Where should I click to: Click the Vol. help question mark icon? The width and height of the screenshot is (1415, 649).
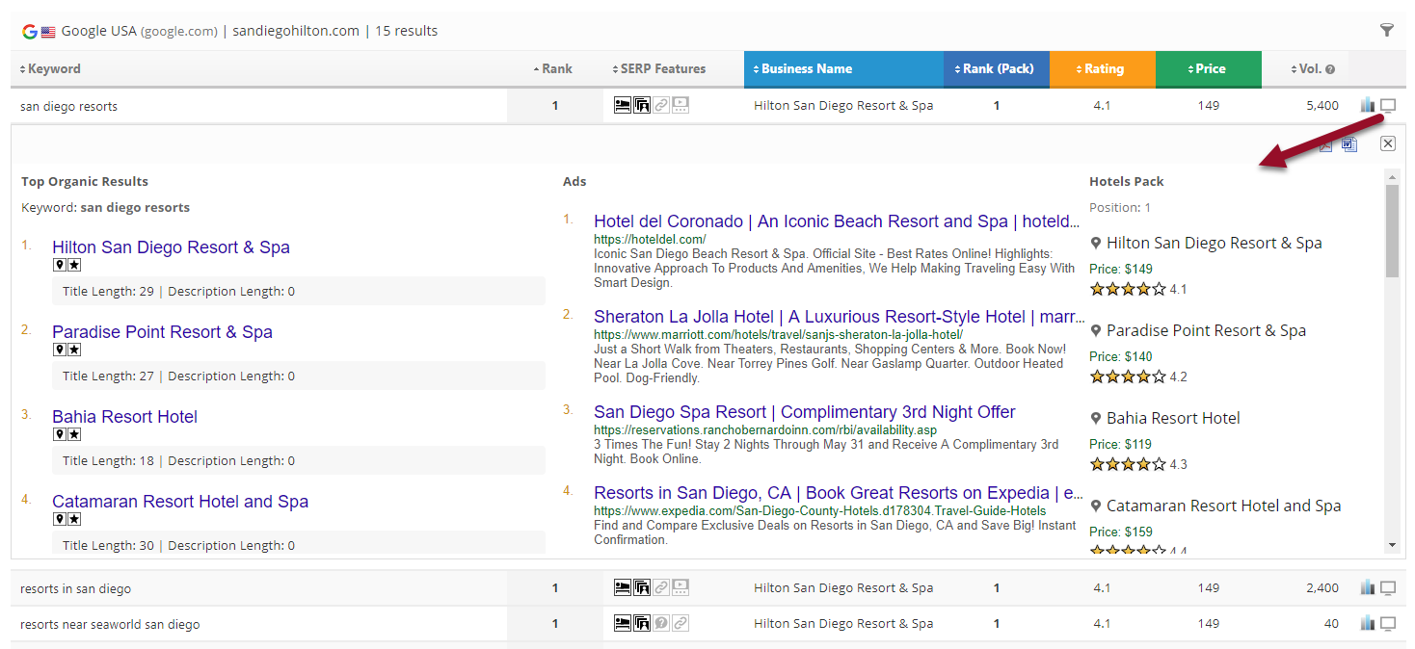pyautogui.click(x=1330, y=69)
